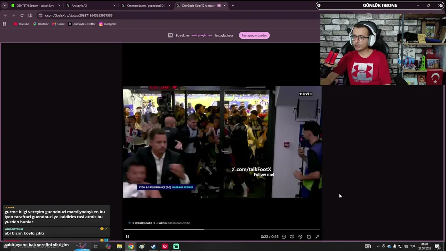Screen dimensions: 446x251
Task: Close the OZNTSTN Stream tab
Action: [59, 6]
